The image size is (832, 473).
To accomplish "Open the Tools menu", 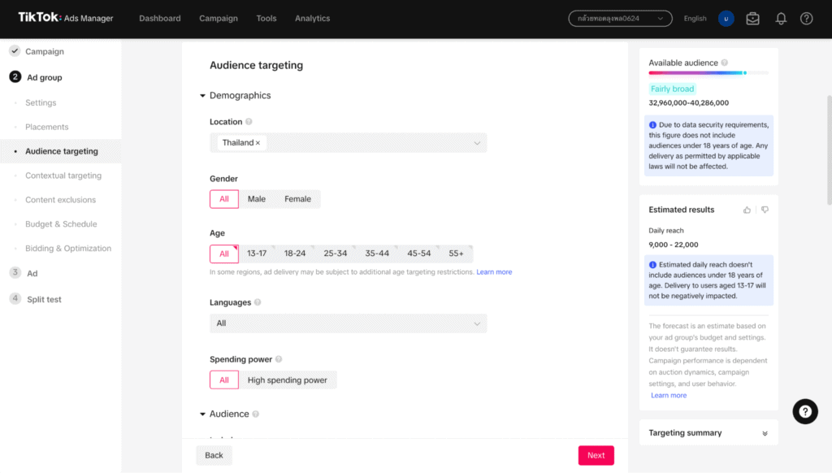I will tap(266, 19).
